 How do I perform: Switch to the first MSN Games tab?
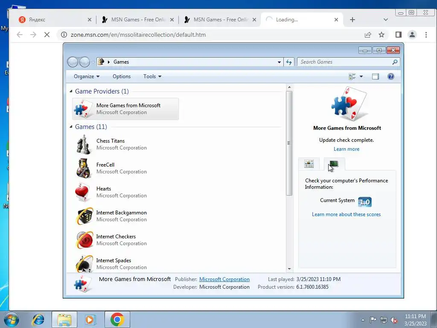click(138, 20)
